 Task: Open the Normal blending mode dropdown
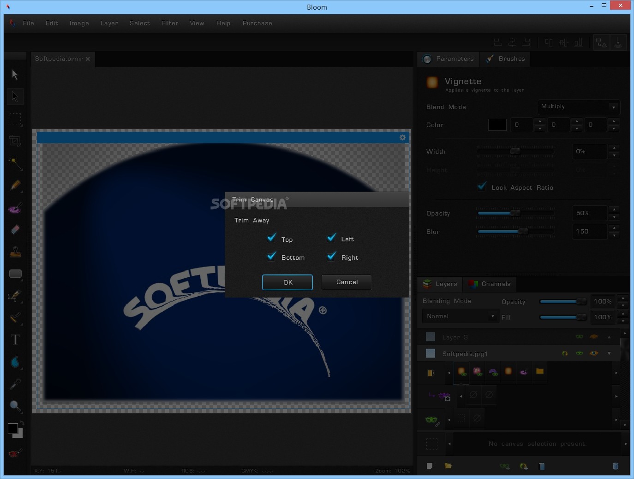pos(461,316)
